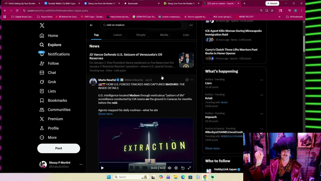Expand hidden bookmarks chevron
The image size is (321, 181).
tap(279, 17)
